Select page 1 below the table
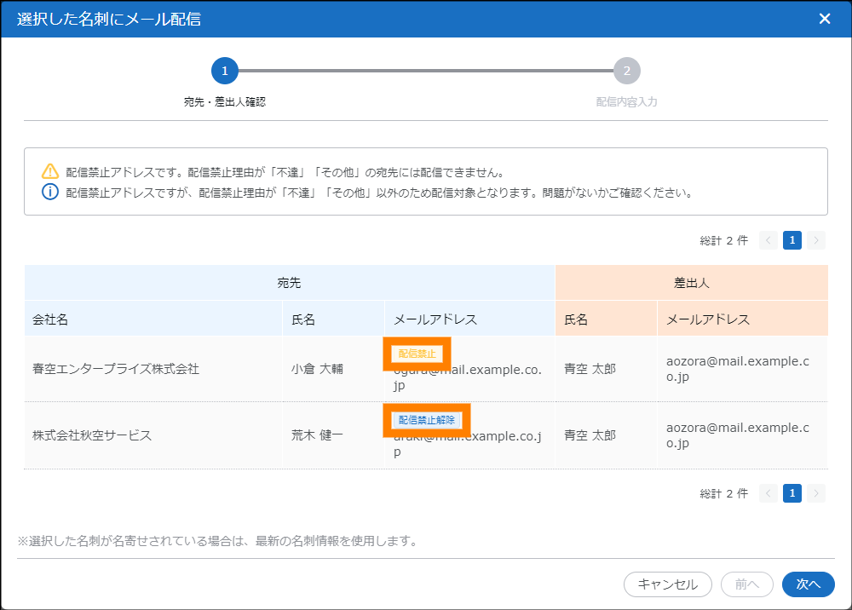The width and height of the screenshot is (852, 610). click(x=792, y=493)
